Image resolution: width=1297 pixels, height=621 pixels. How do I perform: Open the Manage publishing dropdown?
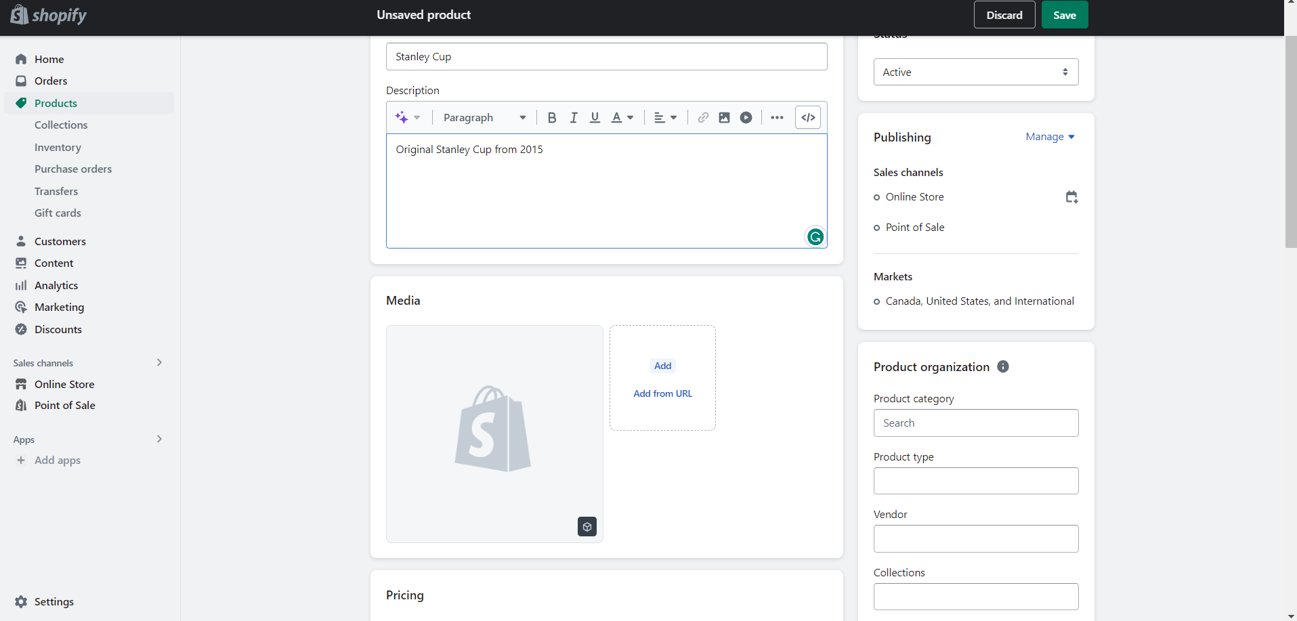[x=1050, y=137]
